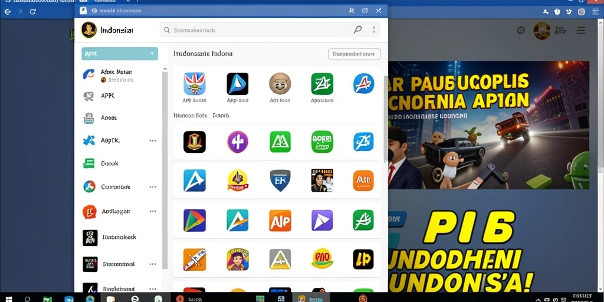Open the blue Edge browser taskbar icon
The width and height of the screenshot is (604, 302).
(90, 298)
